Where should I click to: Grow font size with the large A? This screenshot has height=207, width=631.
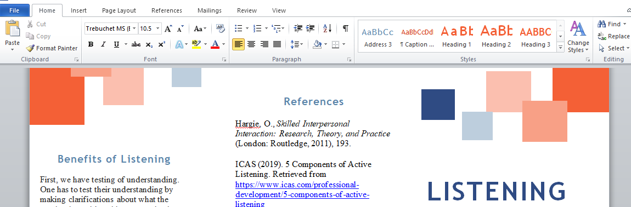pos(168,28)
